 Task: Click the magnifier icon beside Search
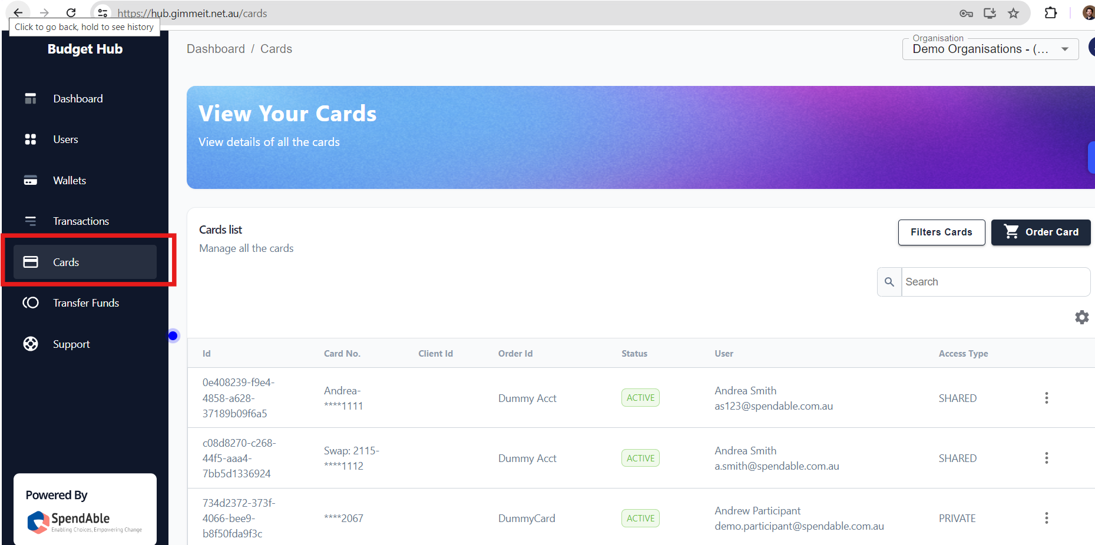pos(889,282)
